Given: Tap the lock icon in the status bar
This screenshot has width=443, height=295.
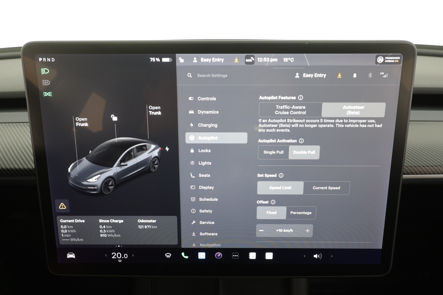Looking at the screenshot, I should point(181,60).
